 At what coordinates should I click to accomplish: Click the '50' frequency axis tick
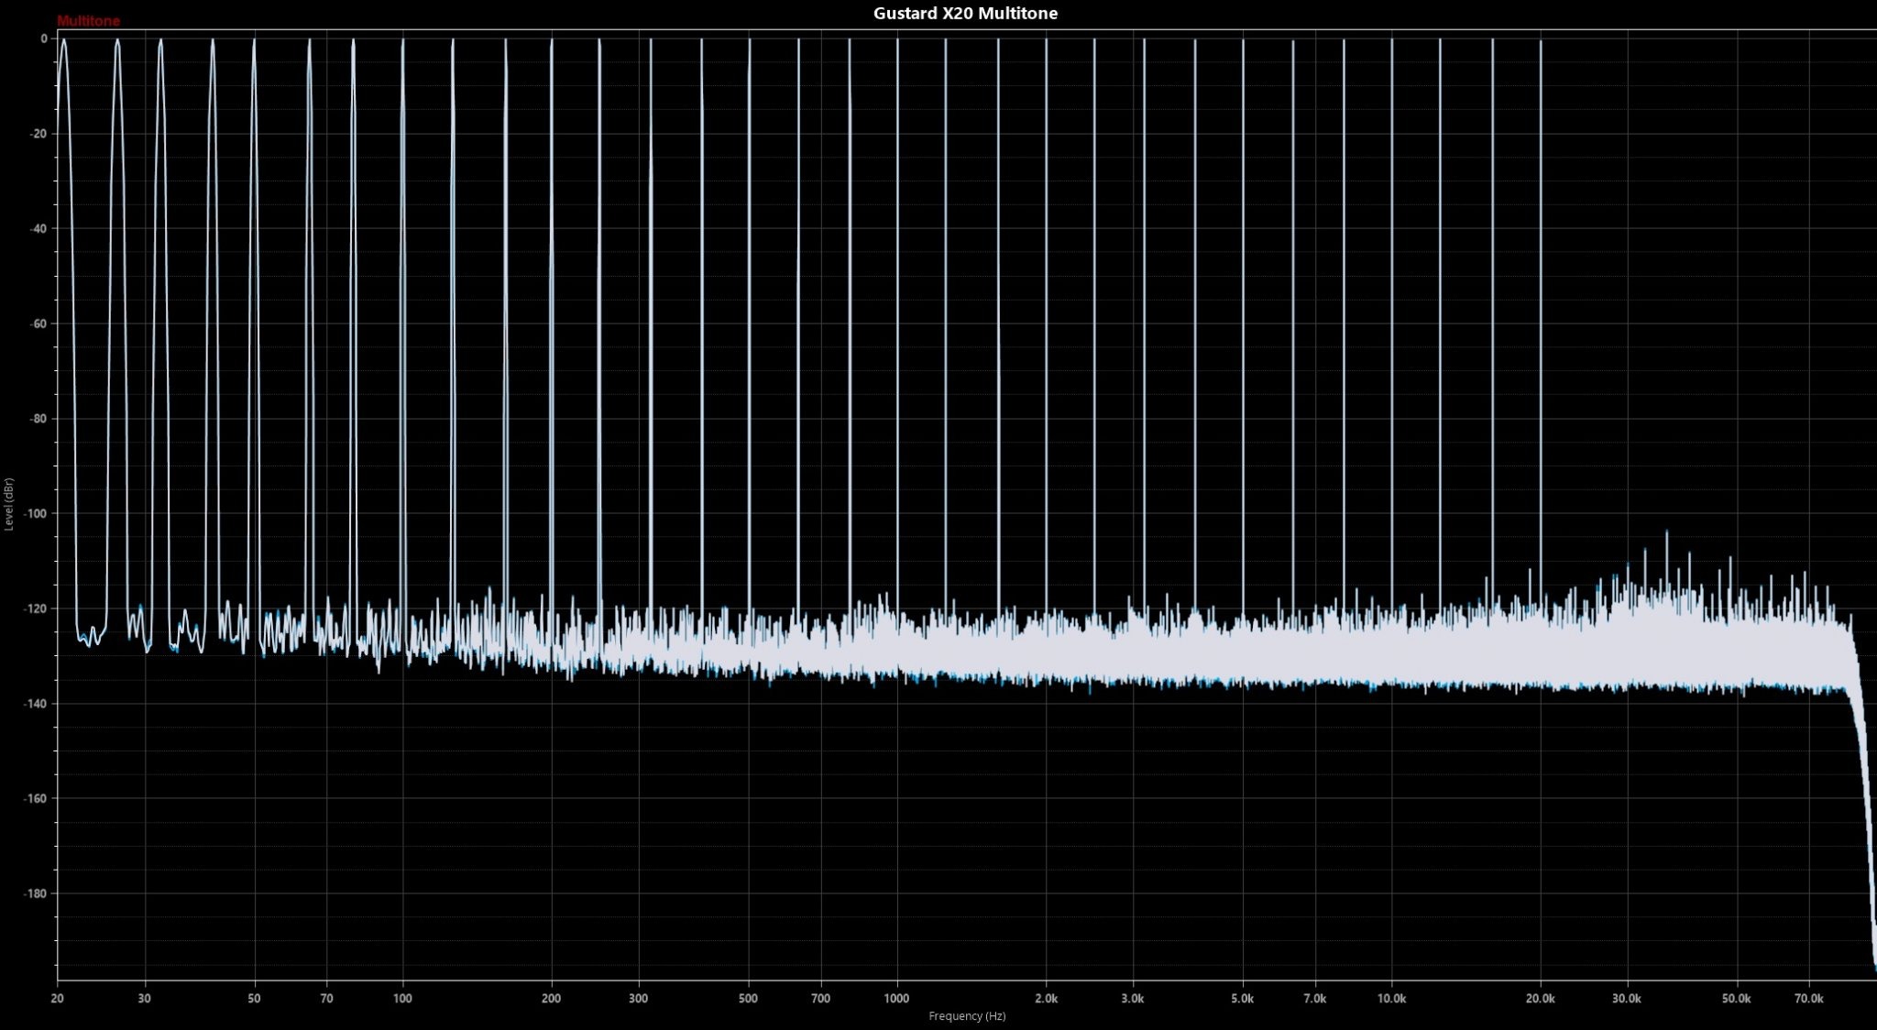point(254,999)
